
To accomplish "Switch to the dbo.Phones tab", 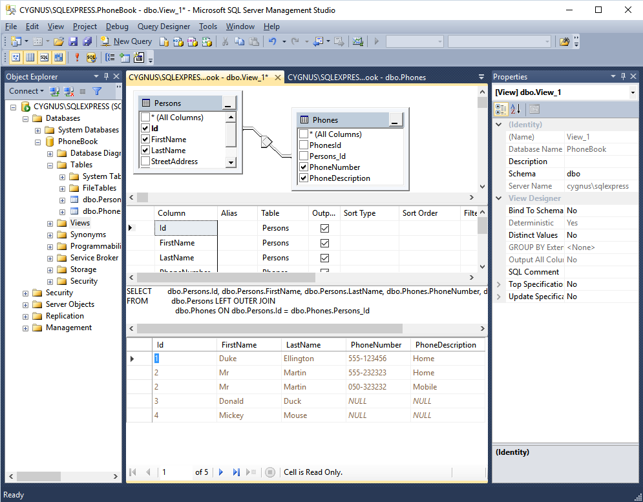I will (356, 78).
